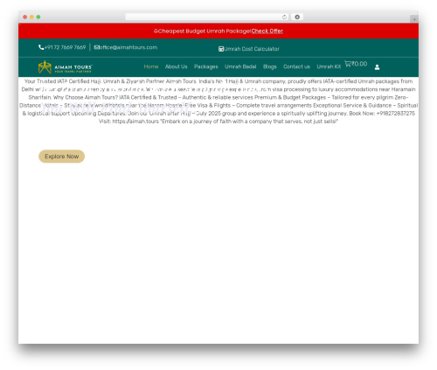Open the Umrah Cost Calculator link
Image resolution: width=437 pixels, height=370 pixels.
click(x=252, y=49)
